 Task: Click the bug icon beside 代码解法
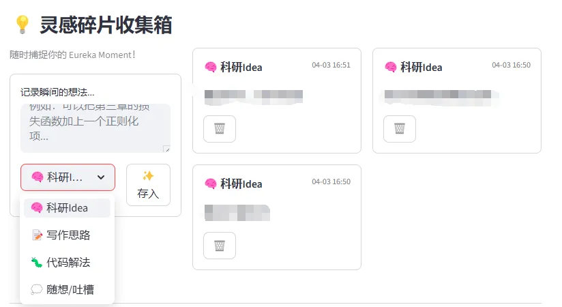click(38, 263)
